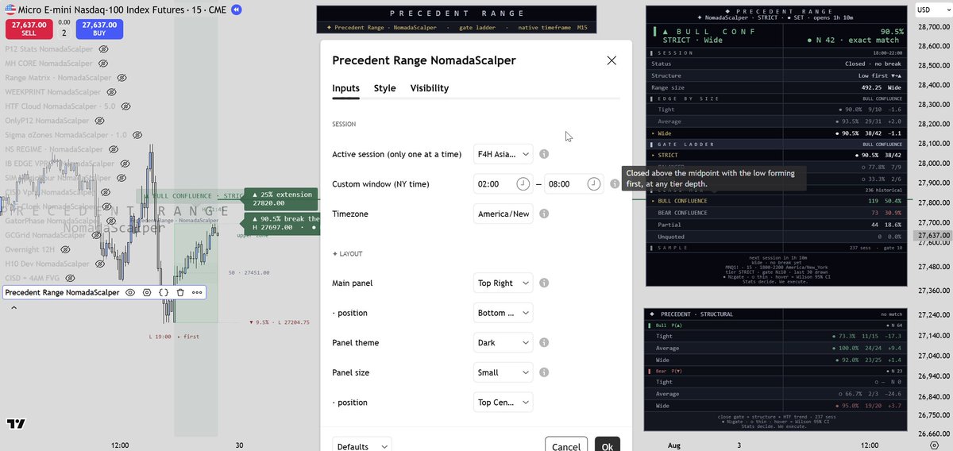Click info icon next to Active session
The width and height of the screenshot is (953, 451).
pyautogui.click(x=544, y=154)
